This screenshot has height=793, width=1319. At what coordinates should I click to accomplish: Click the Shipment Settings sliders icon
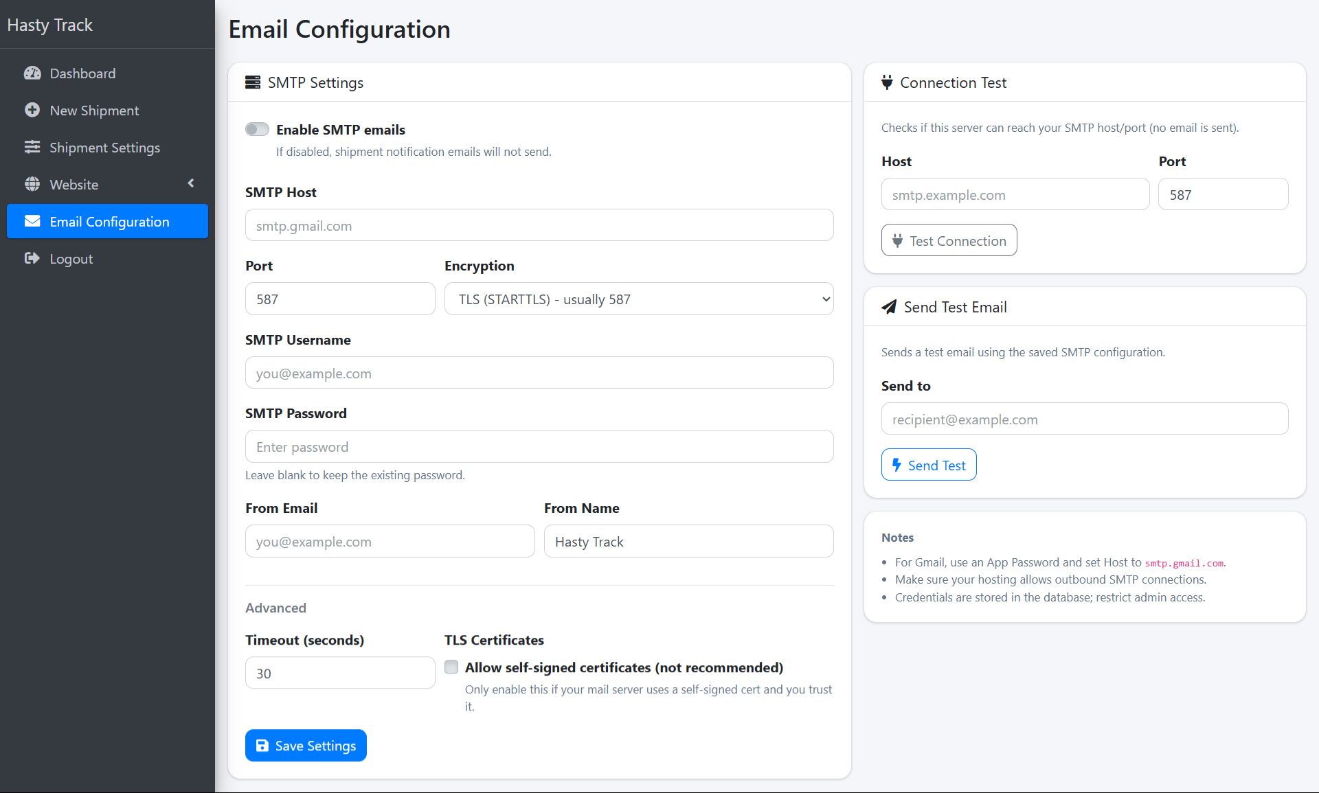click(x=32, y=148)
